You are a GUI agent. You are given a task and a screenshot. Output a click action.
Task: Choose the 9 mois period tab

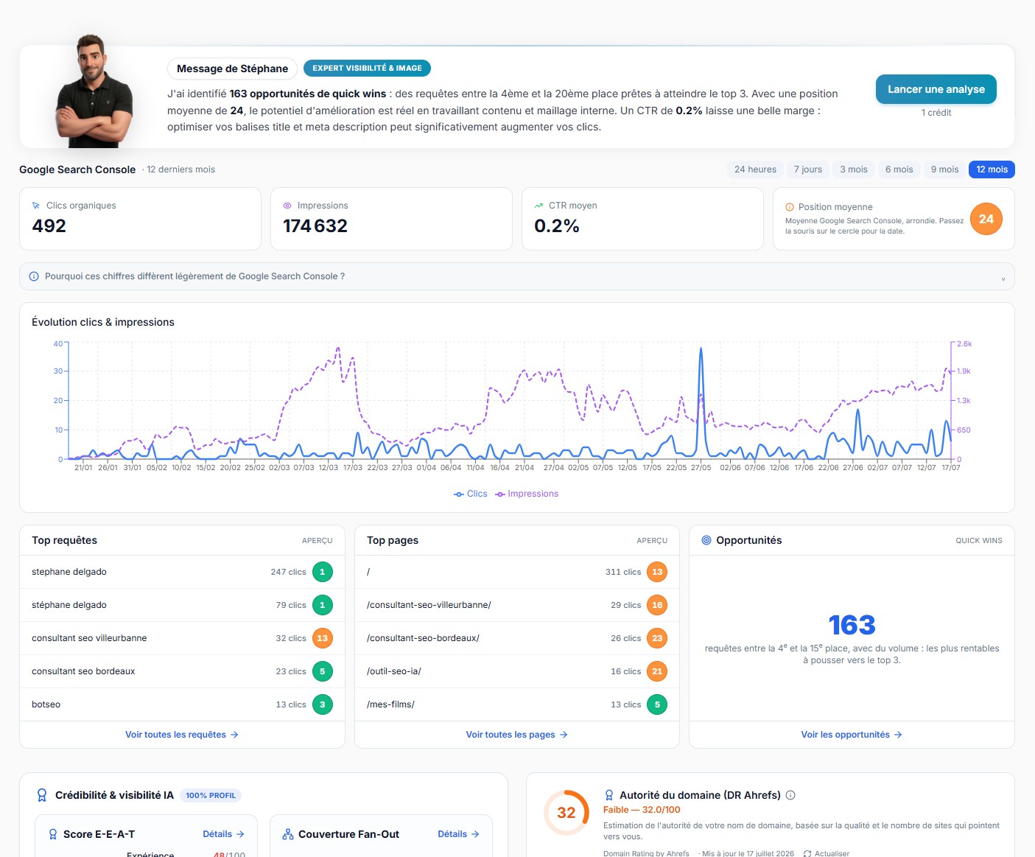[x=944, y=169]
